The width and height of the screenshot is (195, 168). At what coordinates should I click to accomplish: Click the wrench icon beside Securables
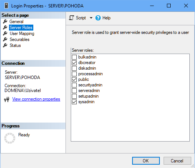5,39
